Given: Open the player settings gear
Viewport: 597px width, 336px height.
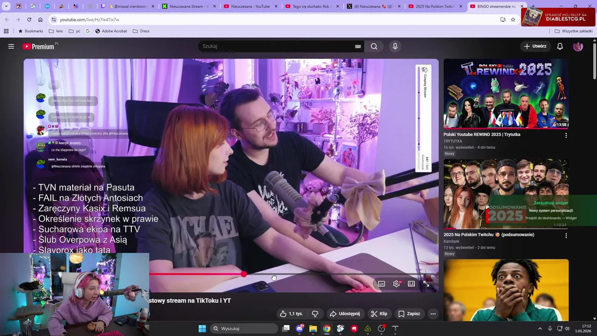Looking at the screenshot, I should coord(396,284).
